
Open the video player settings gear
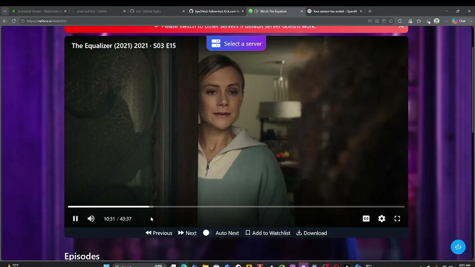382,219
